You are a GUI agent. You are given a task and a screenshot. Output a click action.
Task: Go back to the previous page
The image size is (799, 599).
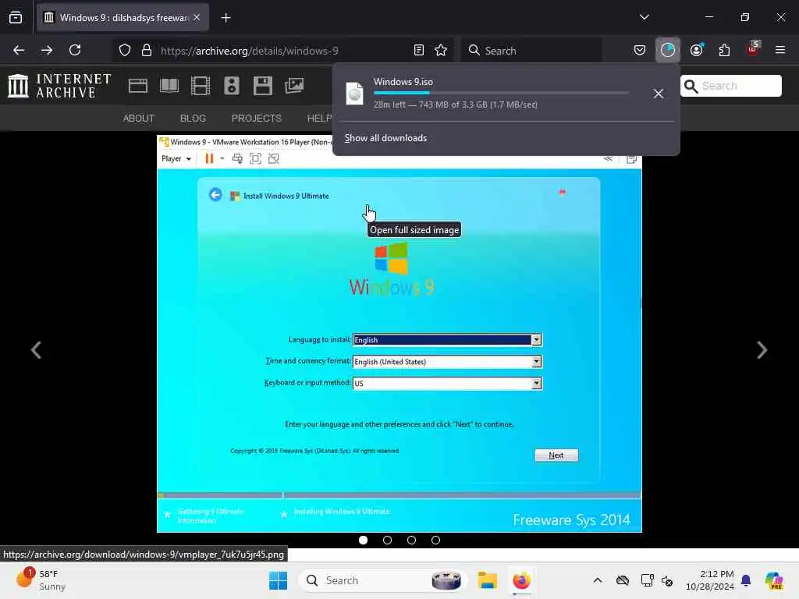(x=19, y=51)
